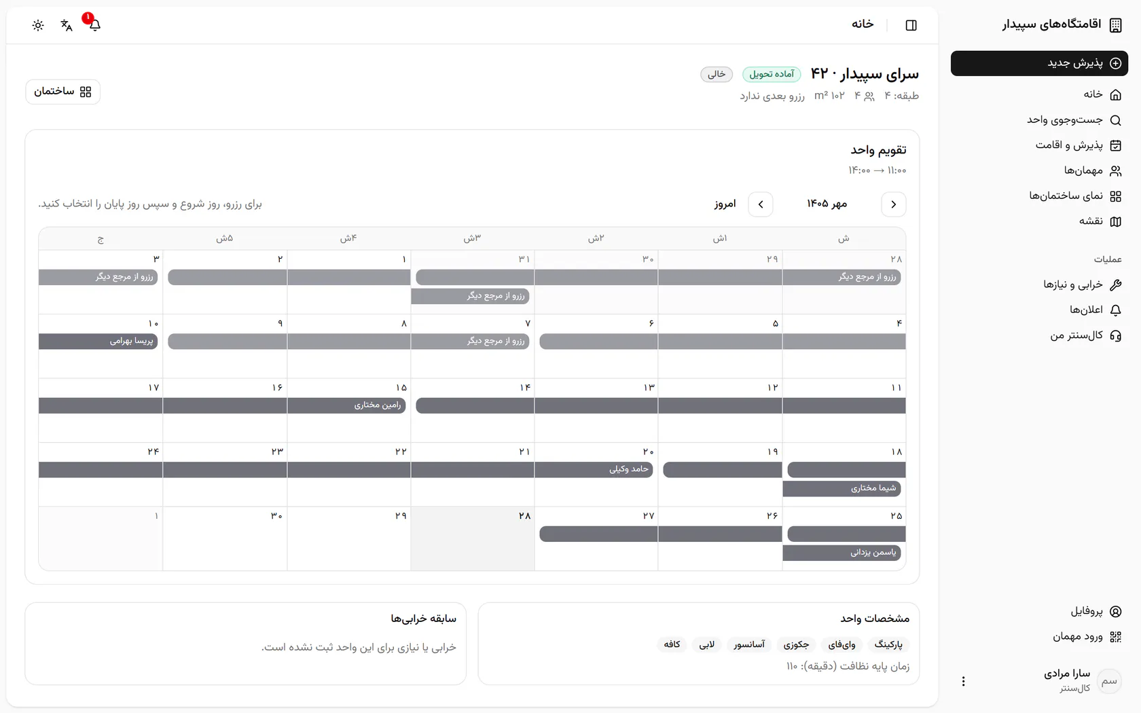This screenshot has width=1141, height=713.
Task: Click the ورود مهمان QR icon
Action: pos(1115,637)
